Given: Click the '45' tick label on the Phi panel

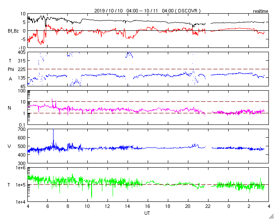Looking at the screenshot, I should click(23, 86).
